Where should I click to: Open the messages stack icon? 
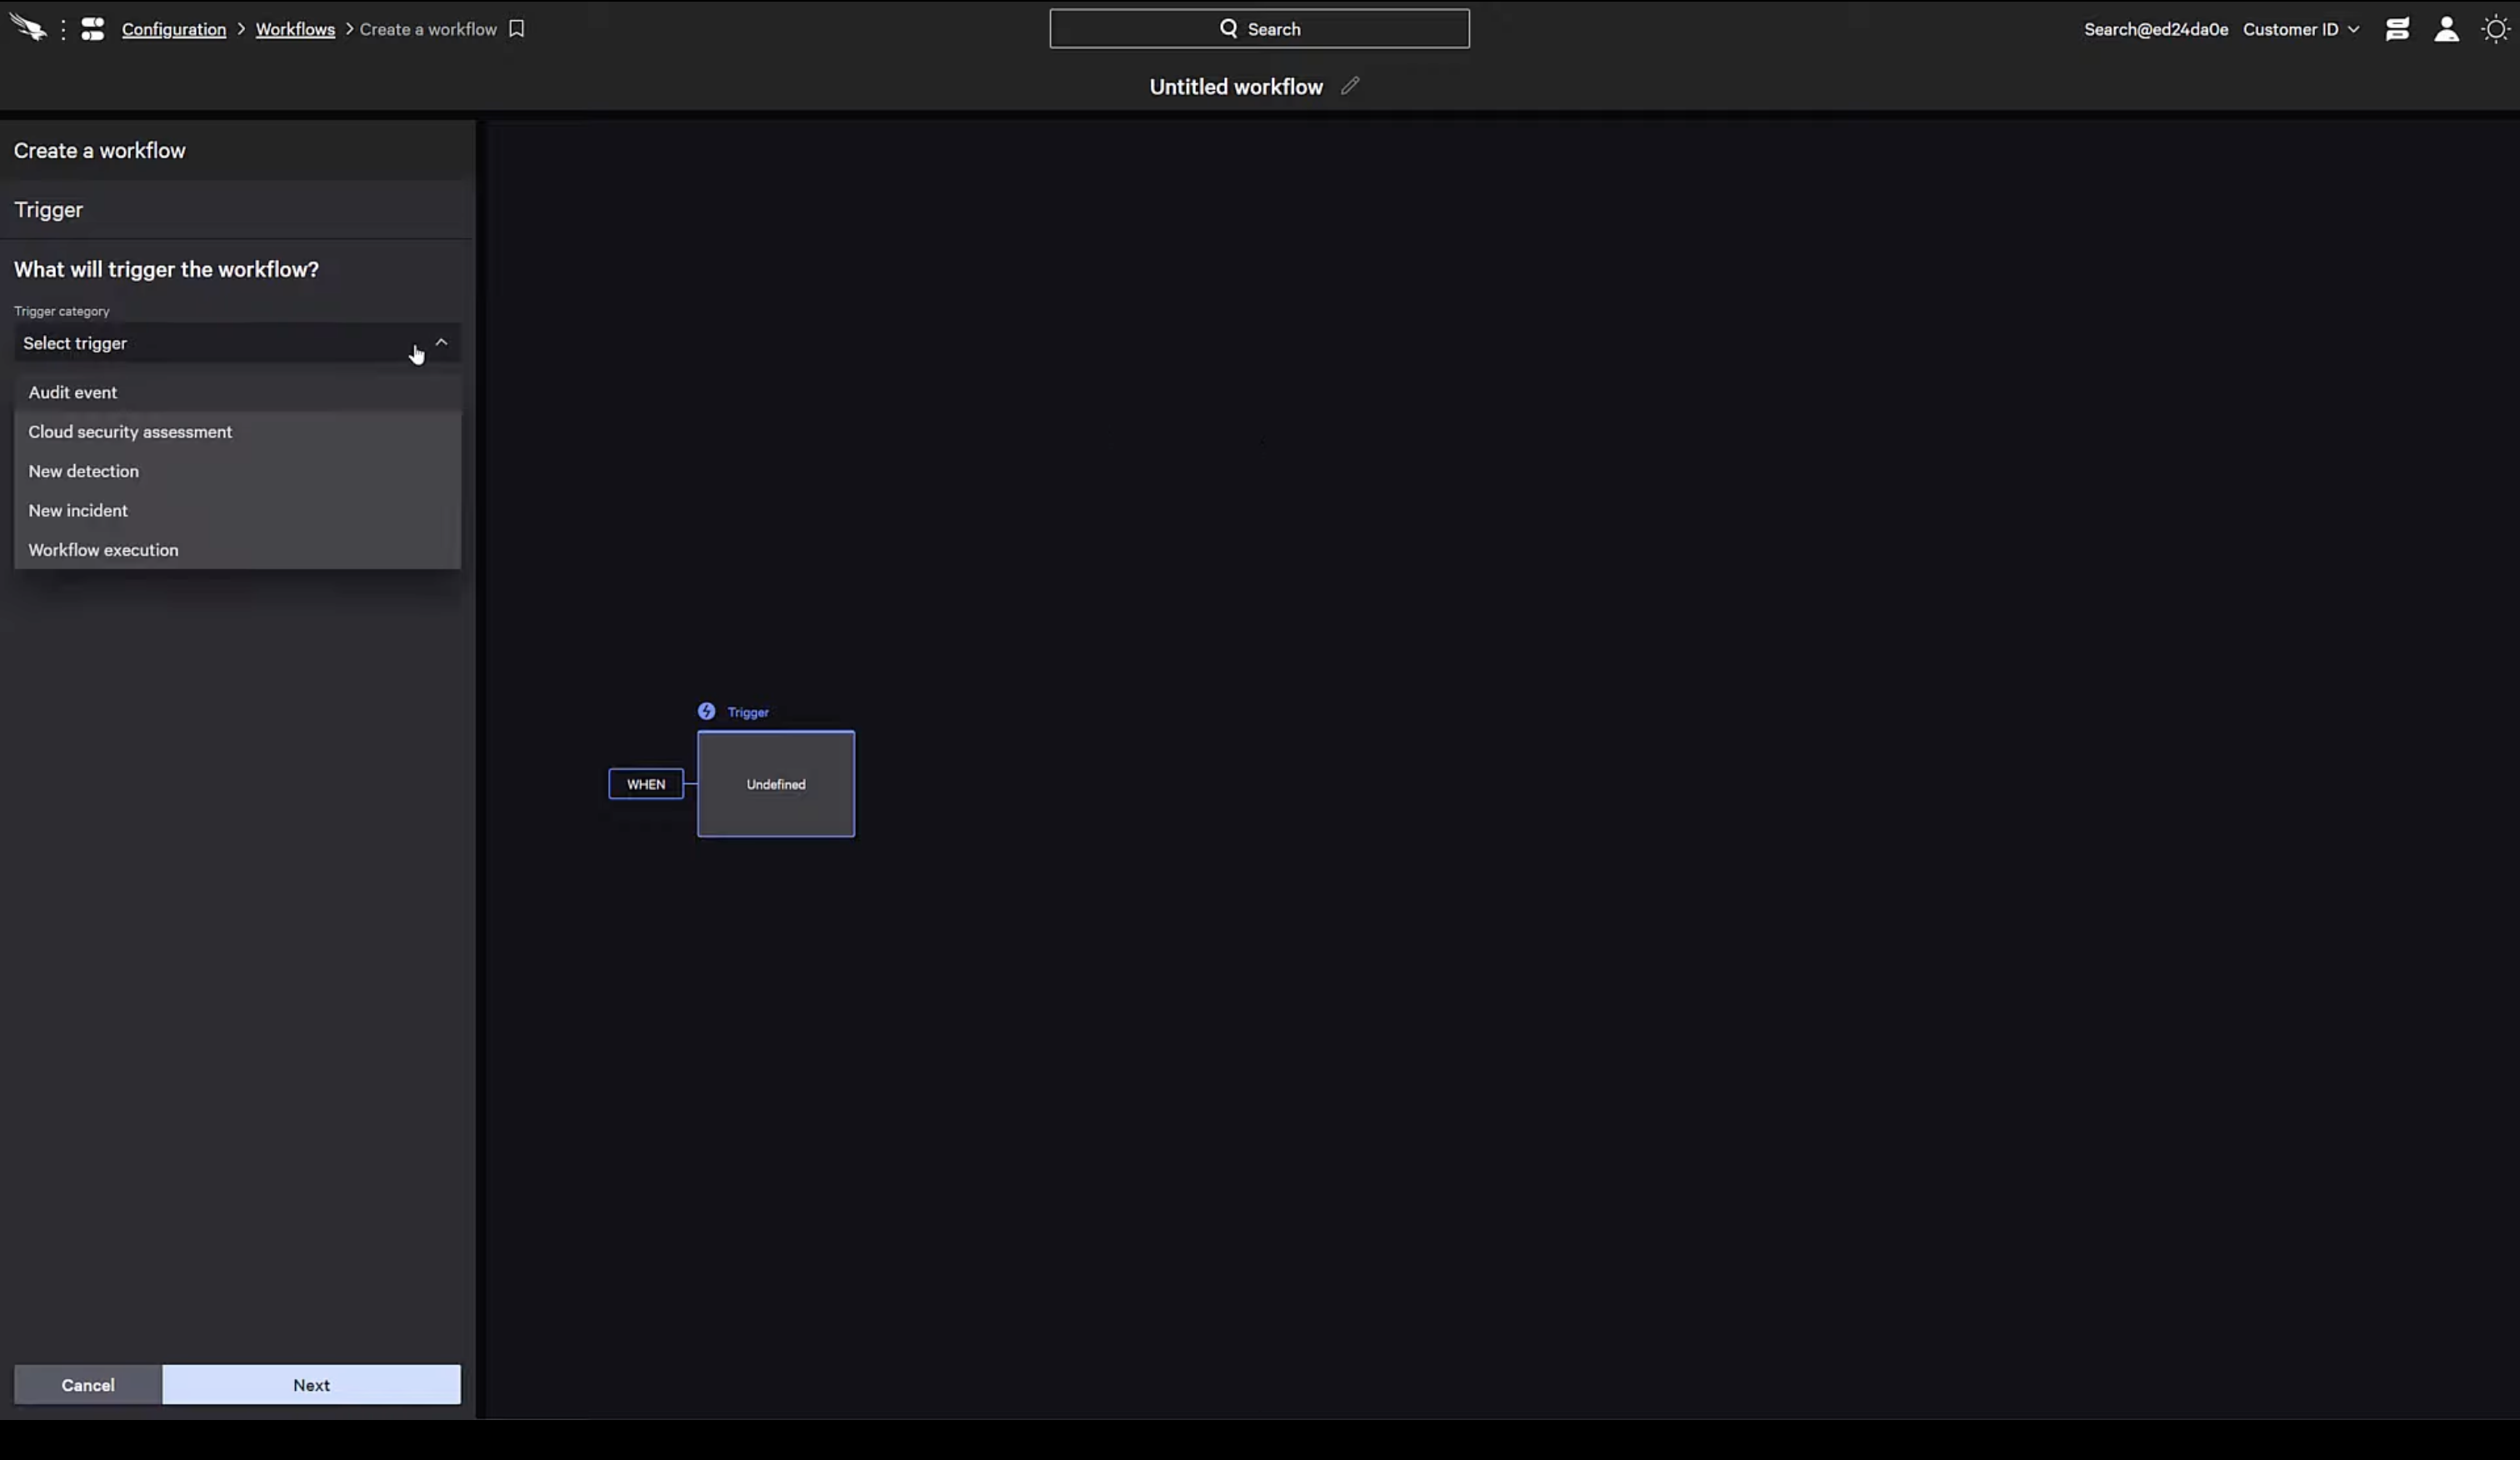[x=2396, y=29]
